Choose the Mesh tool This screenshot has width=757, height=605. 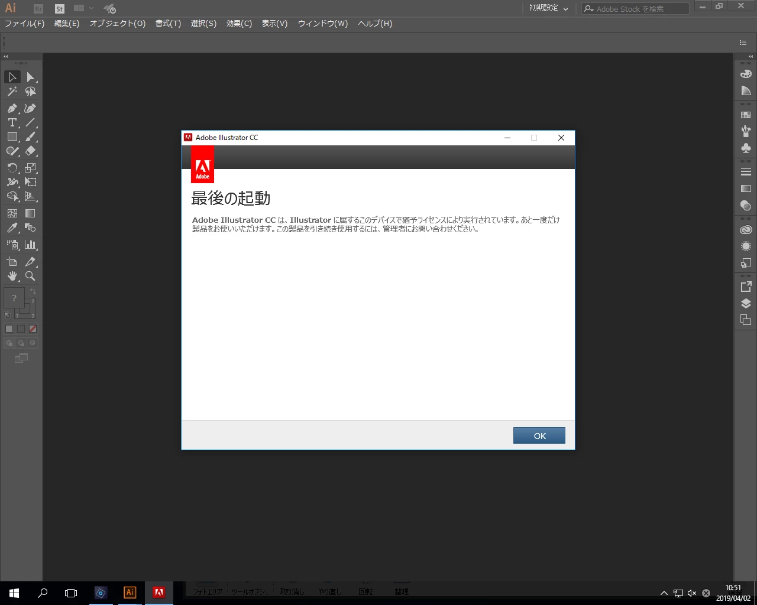pos(12,214)
